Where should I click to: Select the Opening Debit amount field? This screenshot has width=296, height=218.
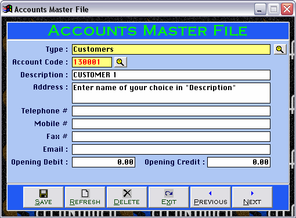pos(103,162)
